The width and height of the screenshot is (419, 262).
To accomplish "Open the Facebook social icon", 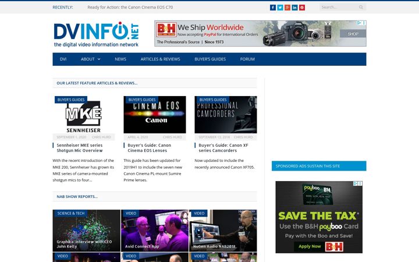I will tap(272, 8).
